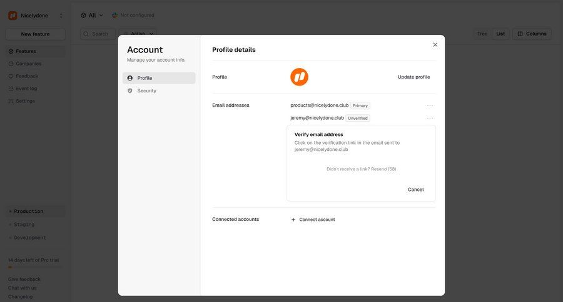563x302 pixels.
Task: Click Update profile
Action: pyautogui.click(x=413, y=77)
